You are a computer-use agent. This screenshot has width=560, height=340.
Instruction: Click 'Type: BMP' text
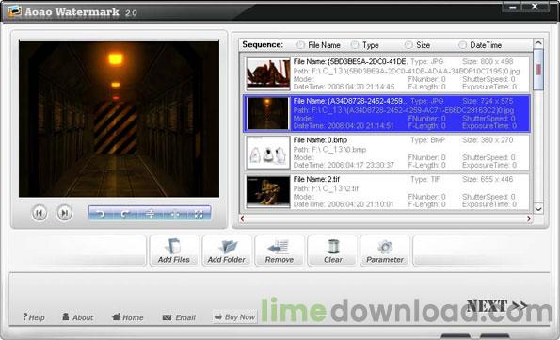pos(427,139)
